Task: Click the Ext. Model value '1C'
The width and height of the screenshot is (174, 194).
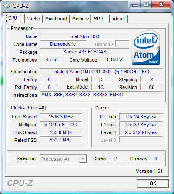Action: (x=101, y=87)
